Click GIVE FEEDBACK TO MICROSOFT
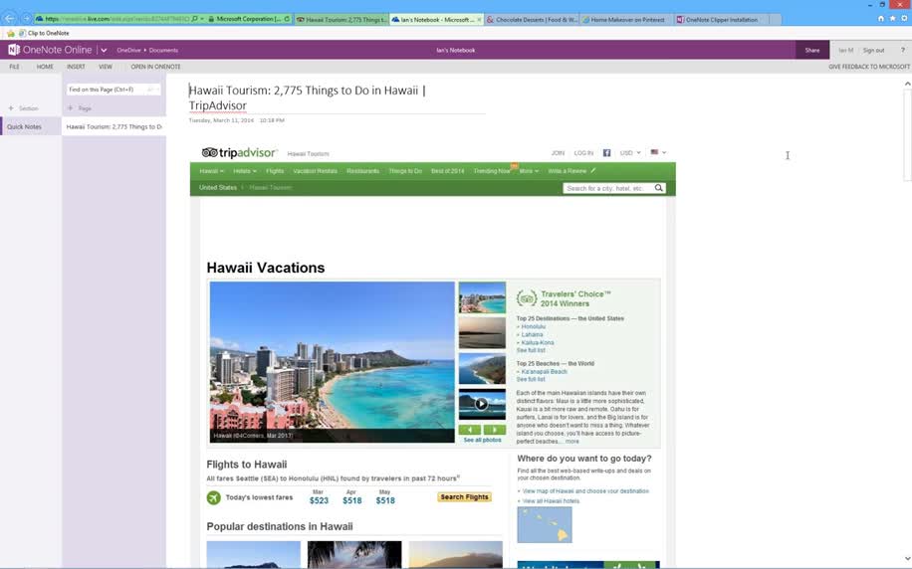This screenshot has width=912, height=569. point(869,67)
